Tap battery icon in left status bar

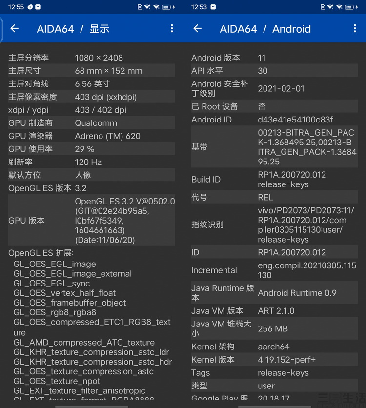(x=166, y=7)
